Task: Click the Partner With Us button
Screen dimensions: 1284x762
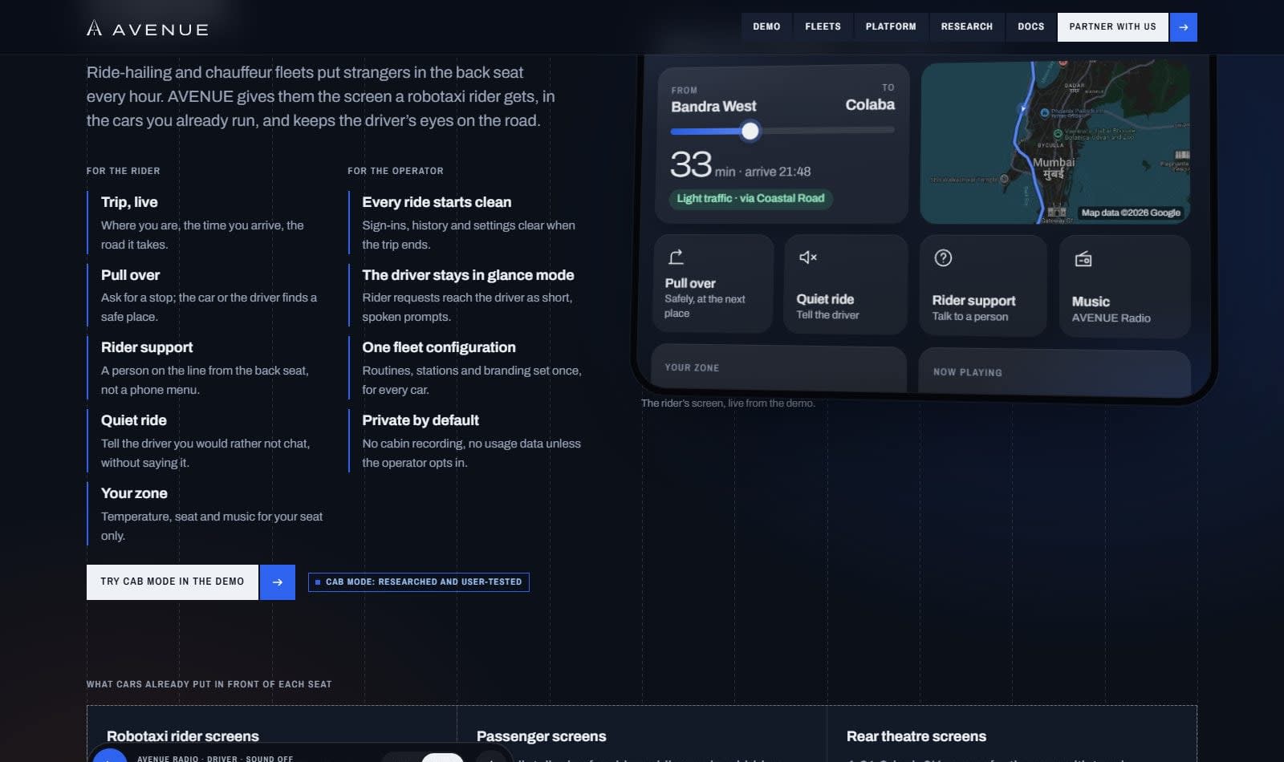Action: coord(1113,26)
